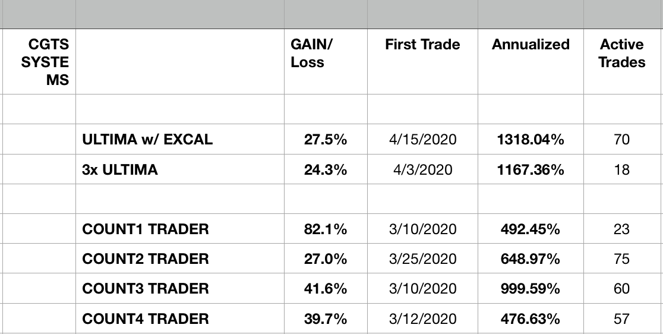The width and height of the screenshot is (663, 334).
Task: Click the 1167.36% annualized value
Action: pyautogui.click(x=531, y=170)
